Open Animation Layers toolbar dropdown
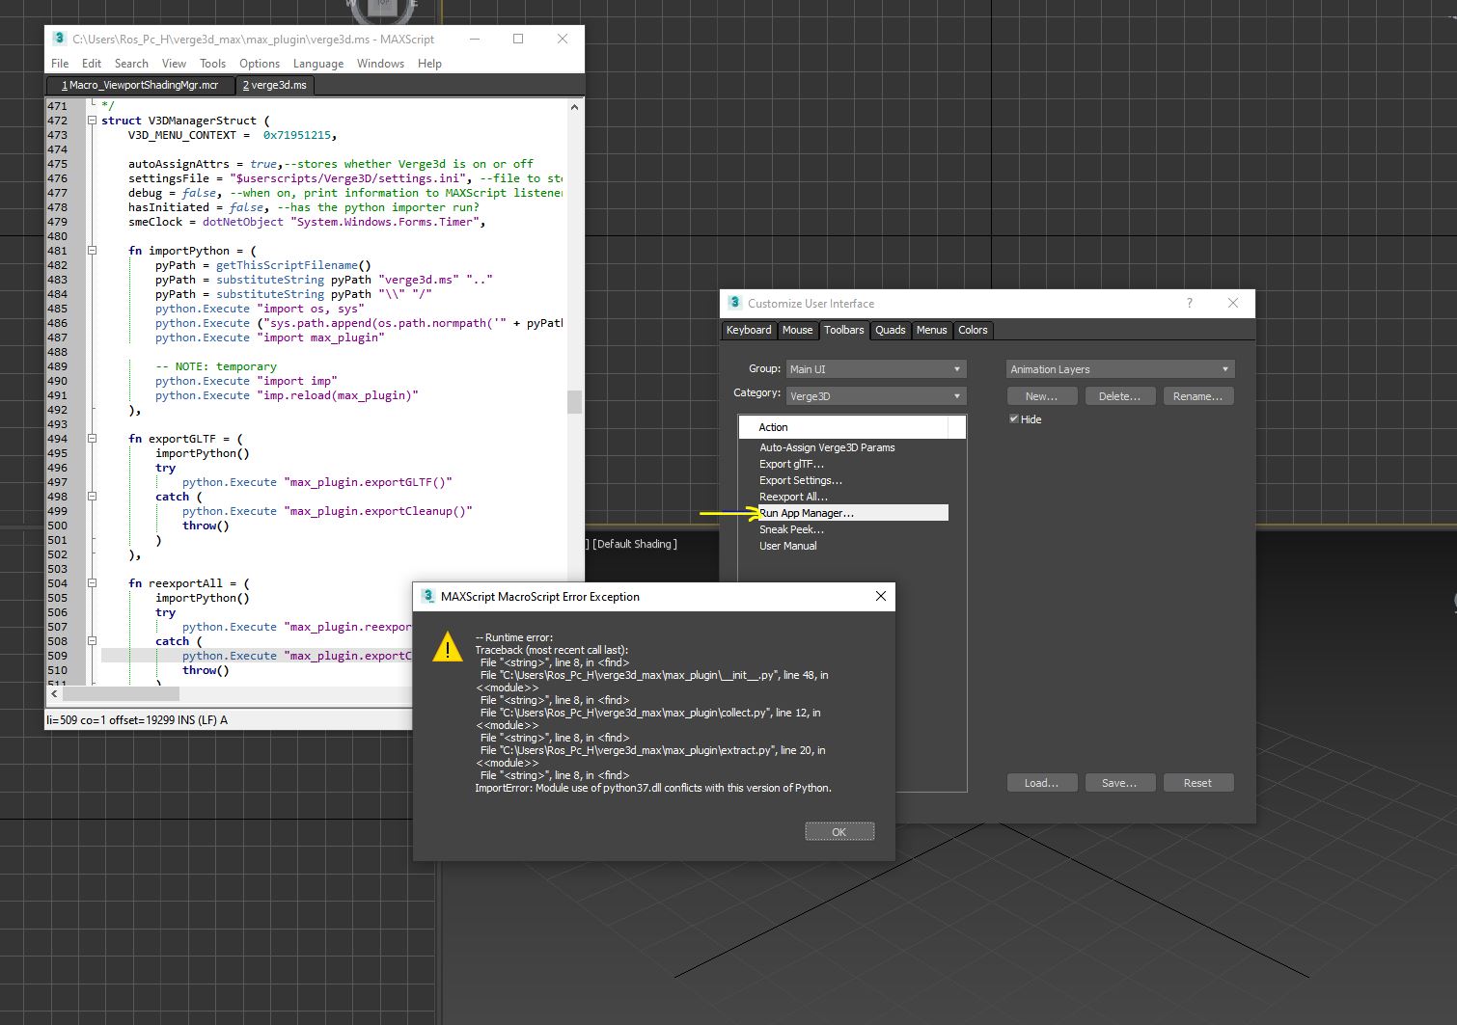 point(1120,369)
